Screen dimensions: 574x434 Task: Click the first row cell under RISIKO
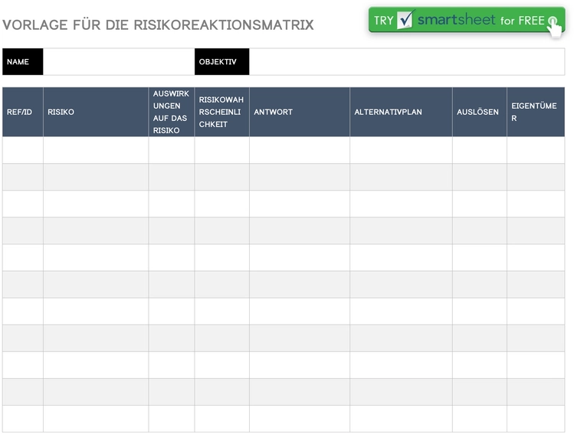pos(96,150)
